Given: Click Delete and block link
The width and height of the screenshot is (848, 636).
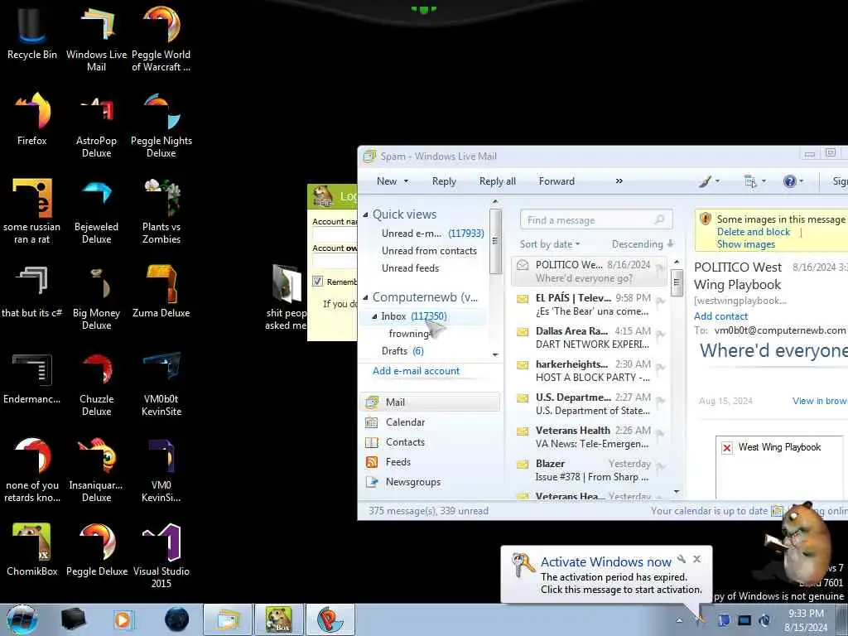Looking at the screenshot, I should tap(754, 232).
